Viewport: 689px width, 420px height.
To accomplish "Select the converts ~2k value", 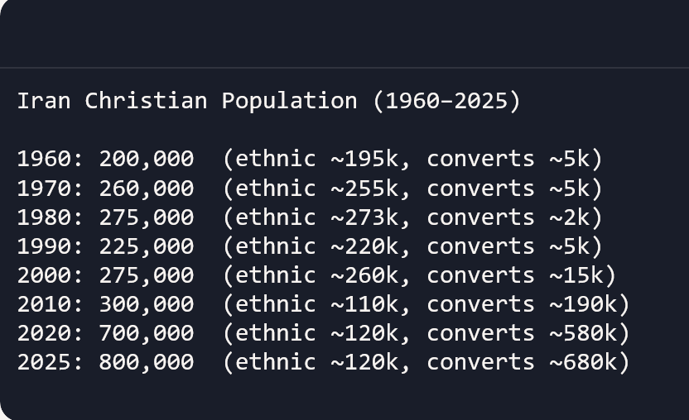I will coord(508,217).
